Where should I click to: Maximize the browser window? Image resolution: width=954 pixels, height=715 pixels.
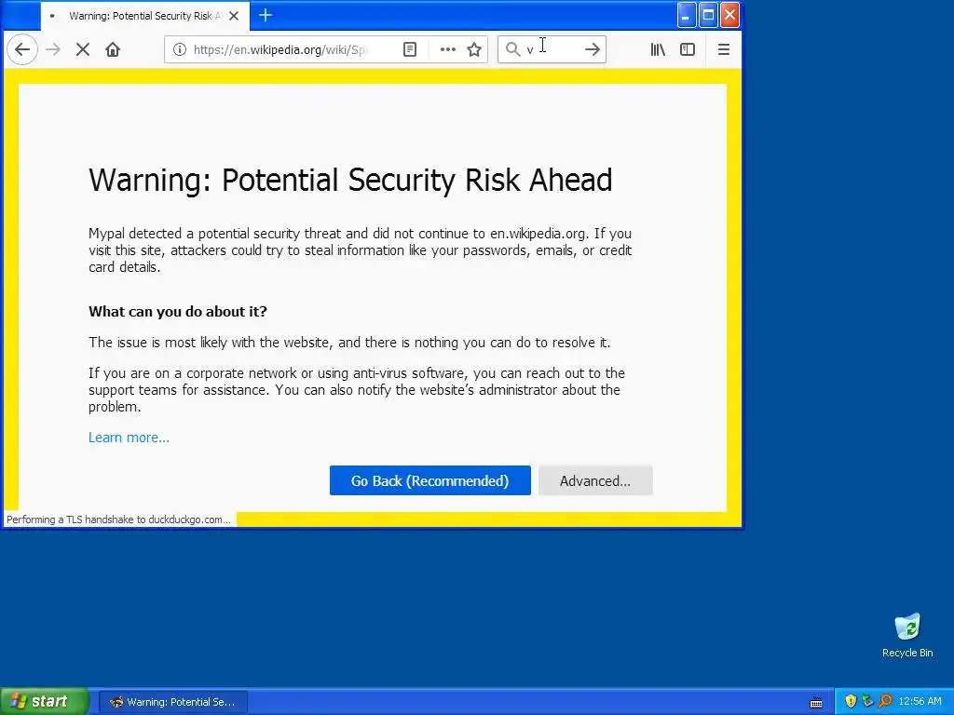pyautogui.click(x=708, y=15)
